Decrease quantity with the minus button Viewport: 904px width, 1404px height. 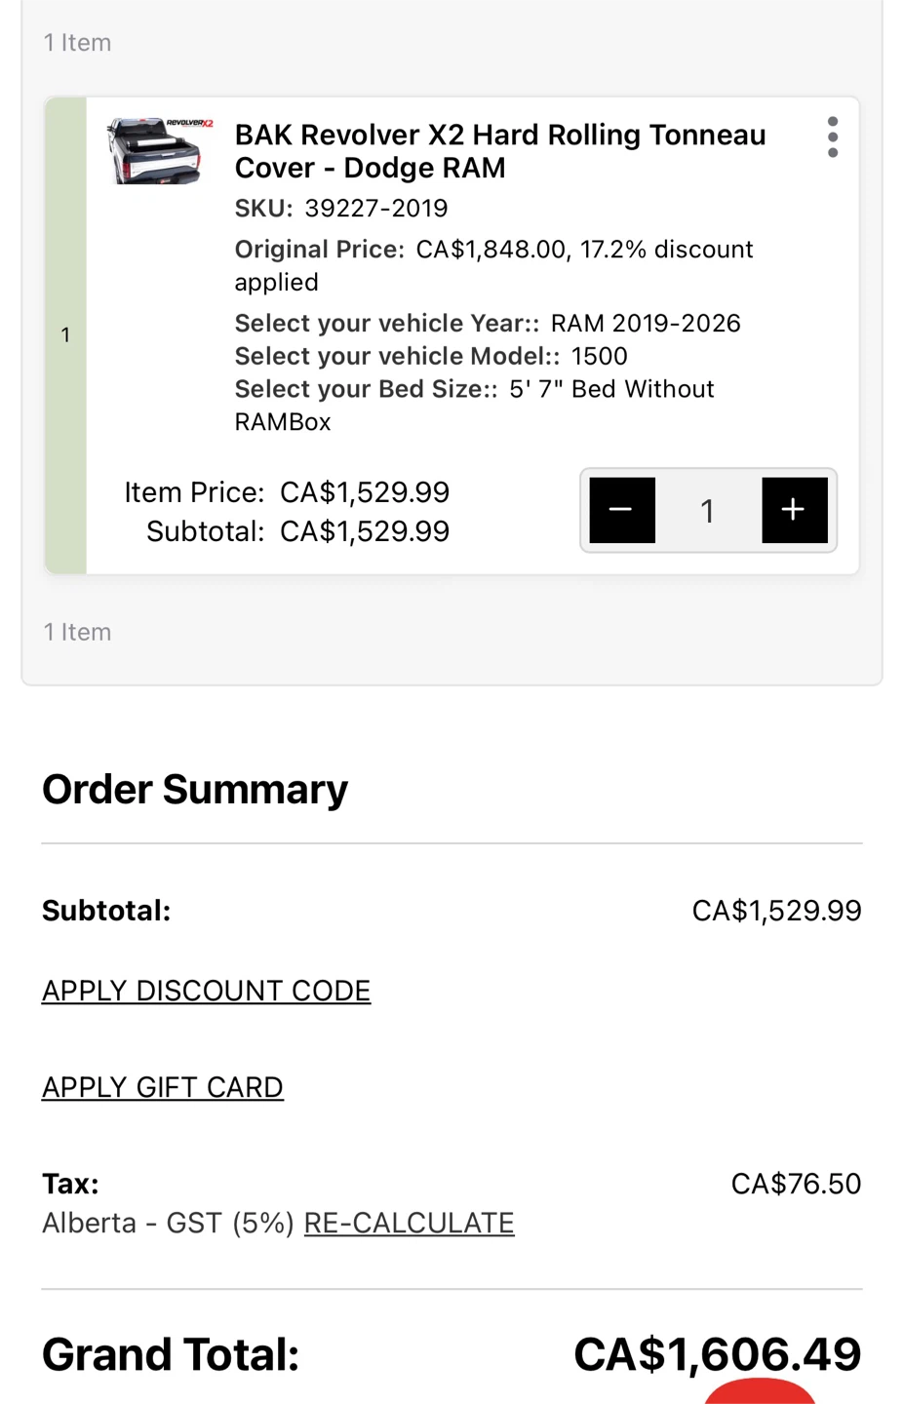coord(622,510)
